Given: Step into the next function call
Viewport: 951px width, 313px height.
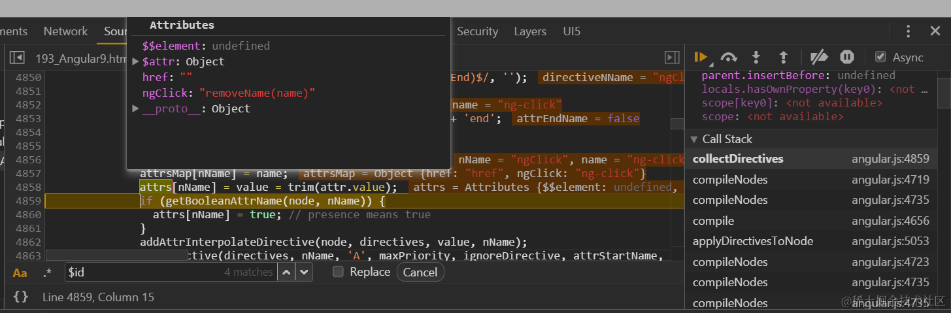Looking at the screenshot, I should pyautogui.click(x=756, y=58).
